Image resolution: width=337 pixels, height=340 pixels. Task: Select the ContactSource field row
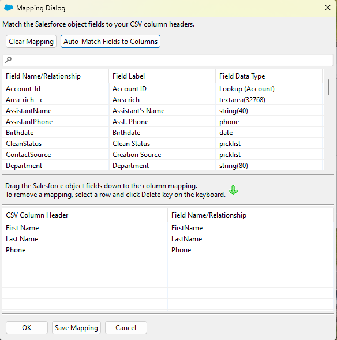pyautogui.click(x=162, y=155)
